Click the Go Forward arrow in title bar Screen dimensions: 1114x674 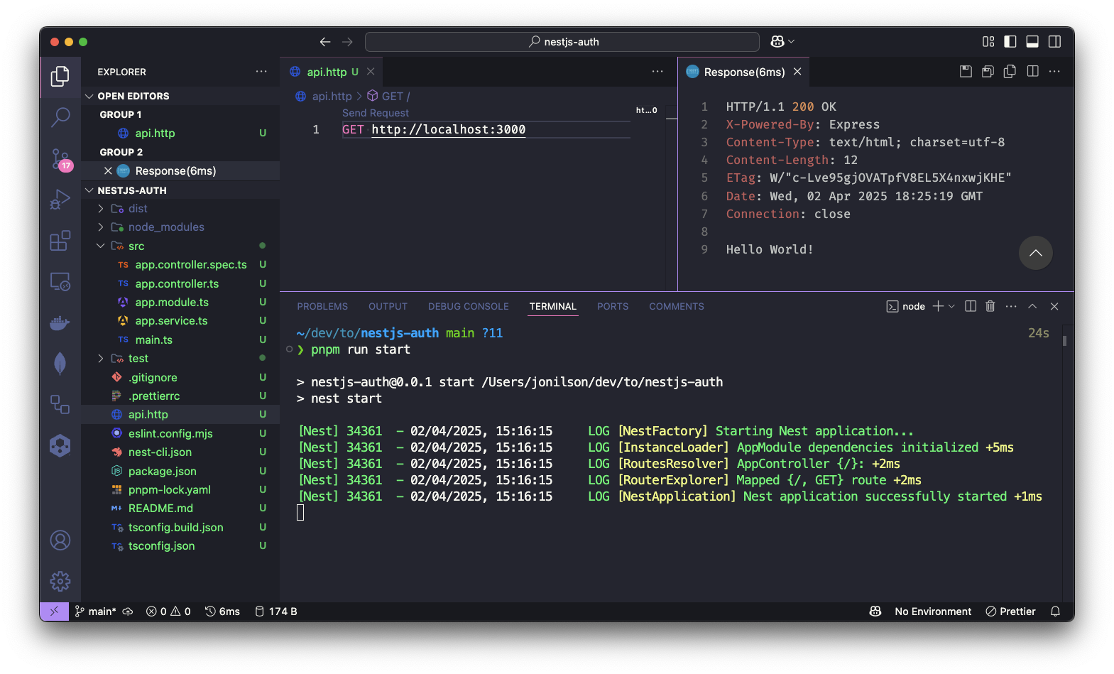tap(347, 42)
